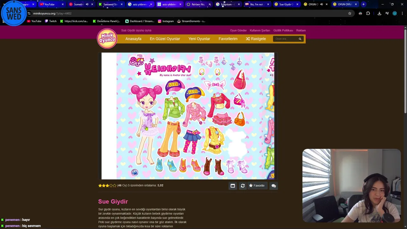Click the Sue Giydir heading

[x=113, y=201]
